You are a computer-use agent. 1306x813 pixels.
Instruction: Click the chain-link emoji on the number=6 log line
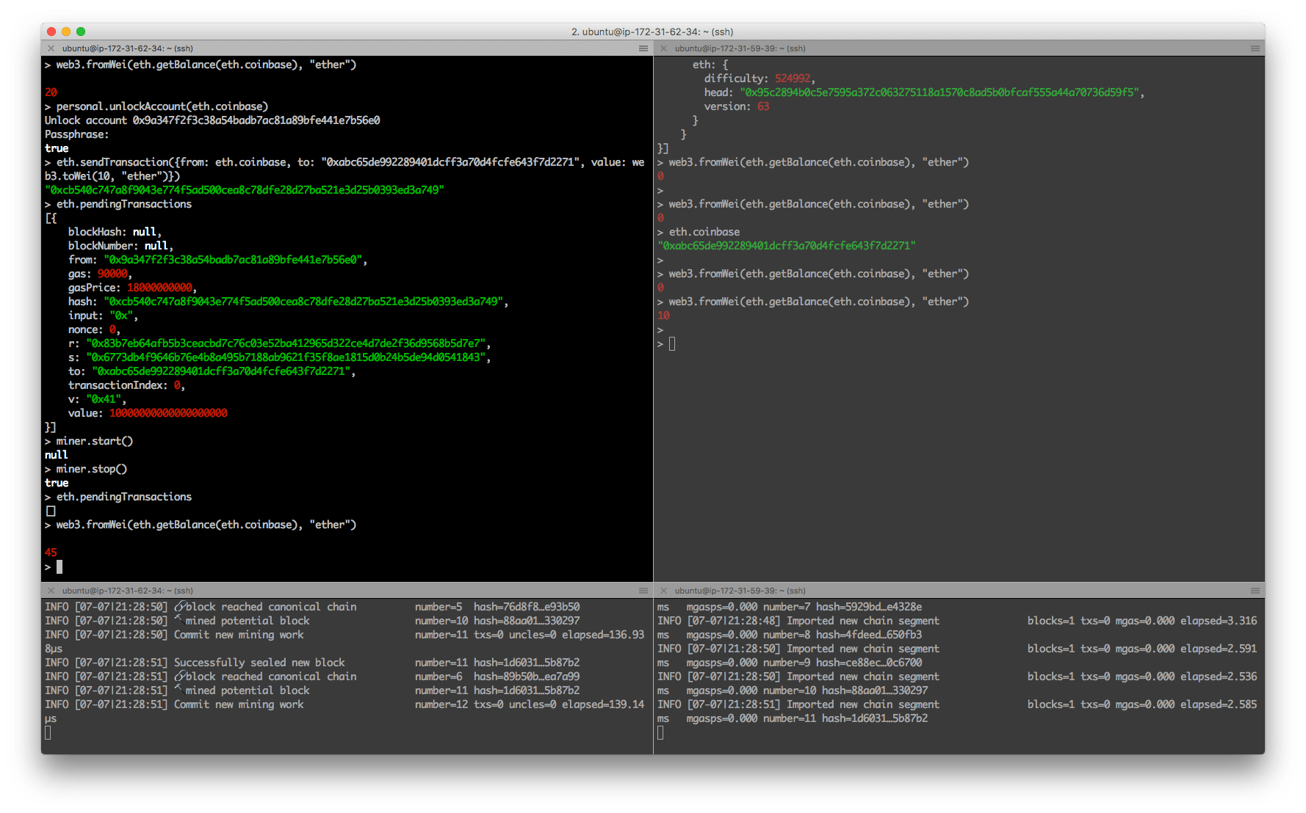(x=179, y=677)
